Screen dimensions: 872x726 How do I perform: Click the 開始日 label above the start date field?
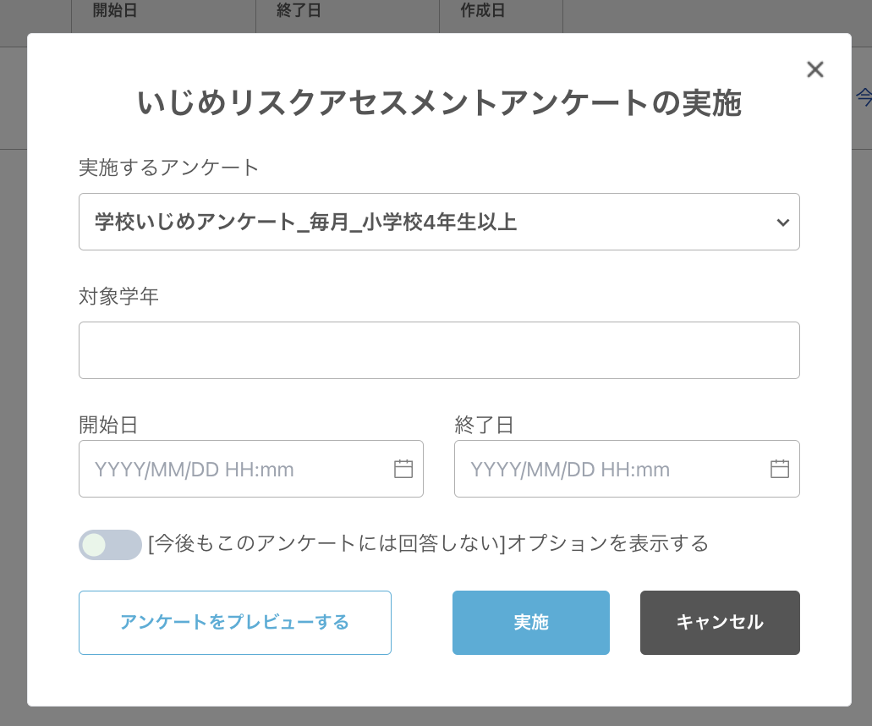click(x=108, y=425)
